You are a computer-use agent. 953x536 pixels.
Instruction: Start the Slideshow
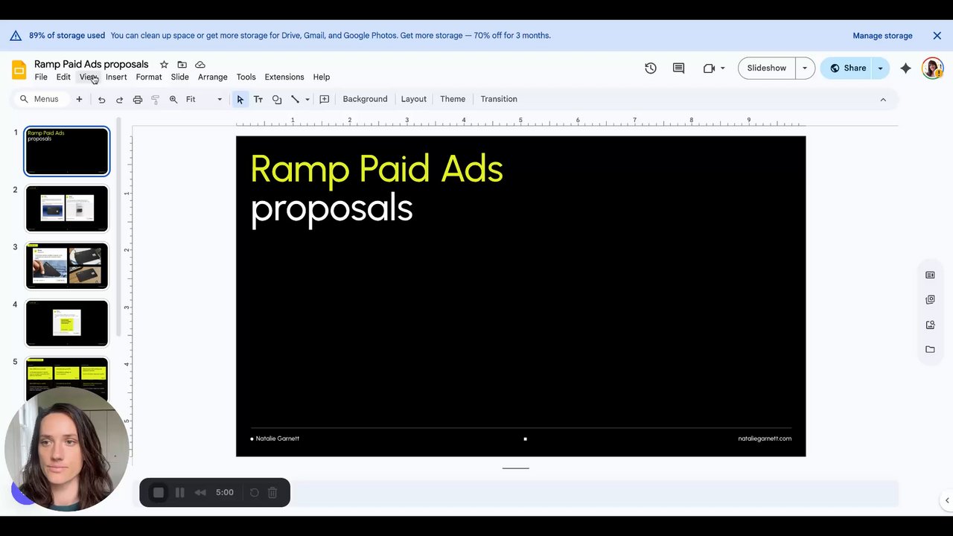pyautogui.click(x=767, y=68)
